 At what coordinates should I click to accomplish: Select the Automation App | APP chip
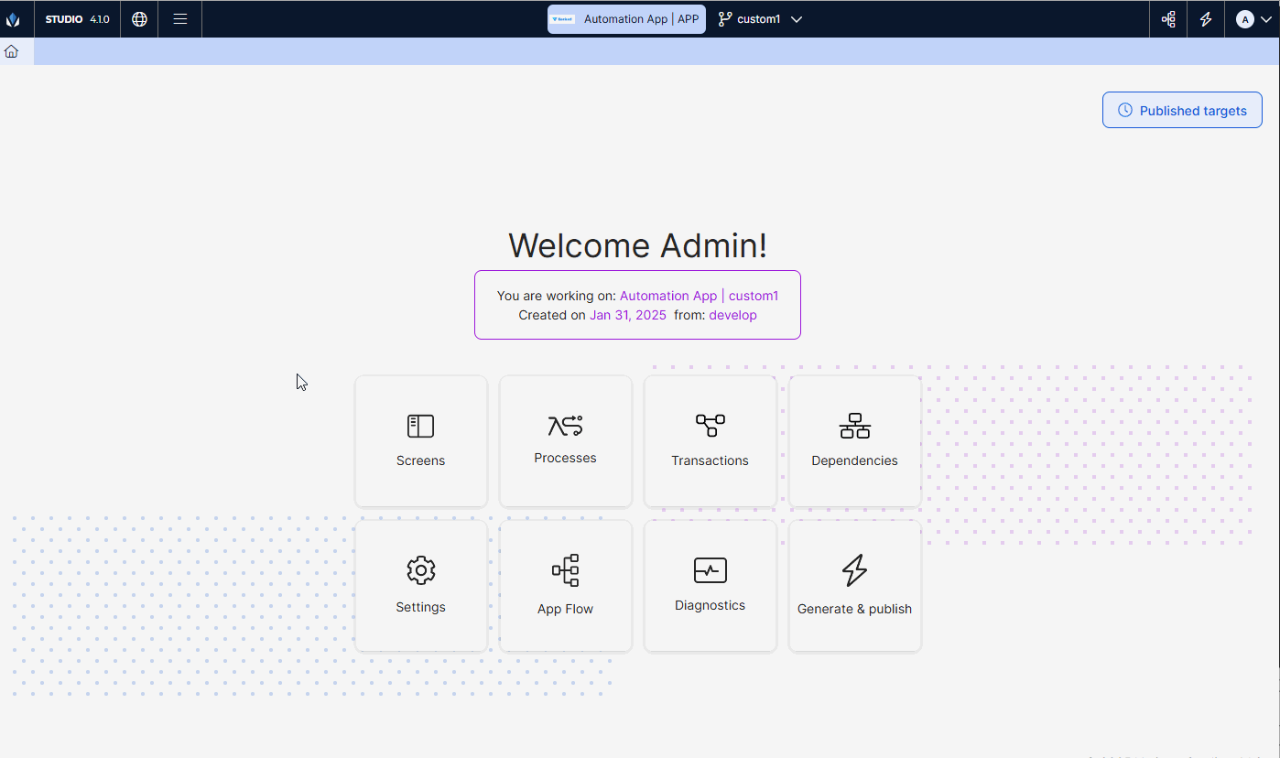626,19
